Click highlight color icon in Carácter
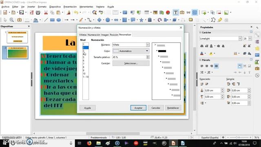 tap(211, 53)
